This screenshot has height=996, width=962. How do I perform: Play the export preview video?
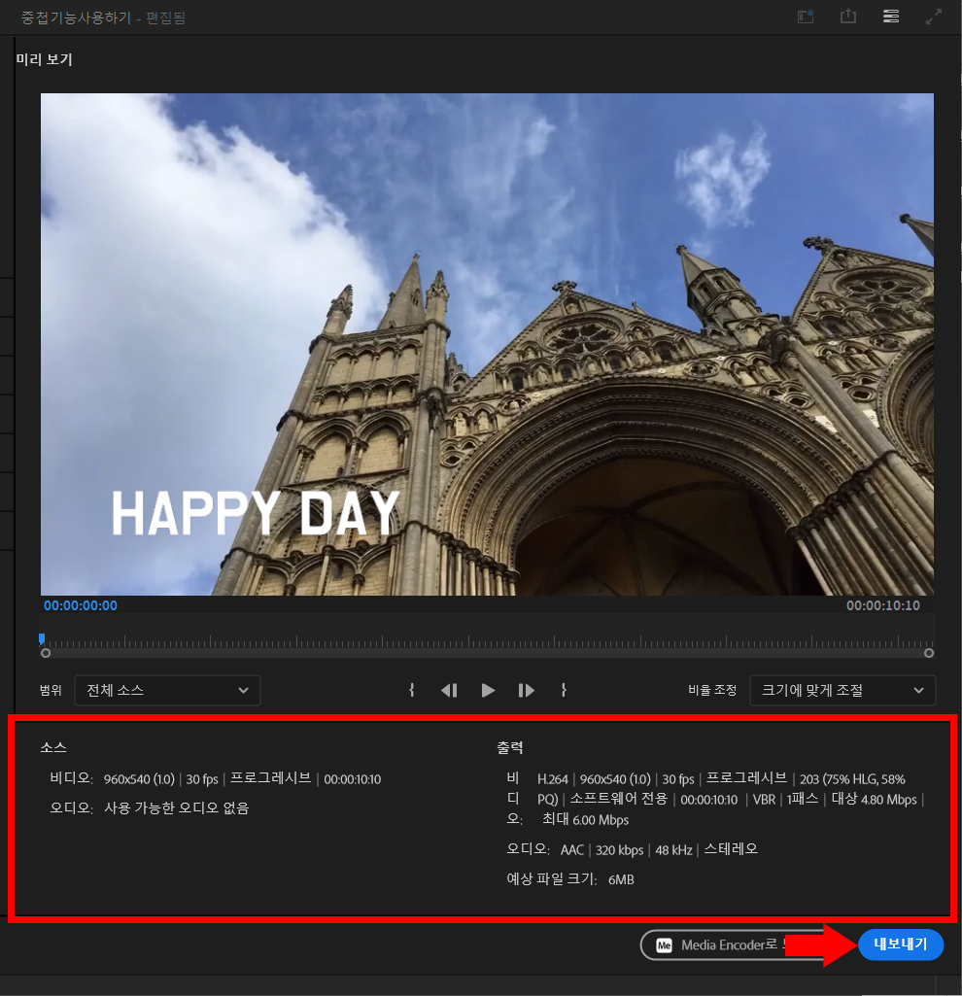488,690
